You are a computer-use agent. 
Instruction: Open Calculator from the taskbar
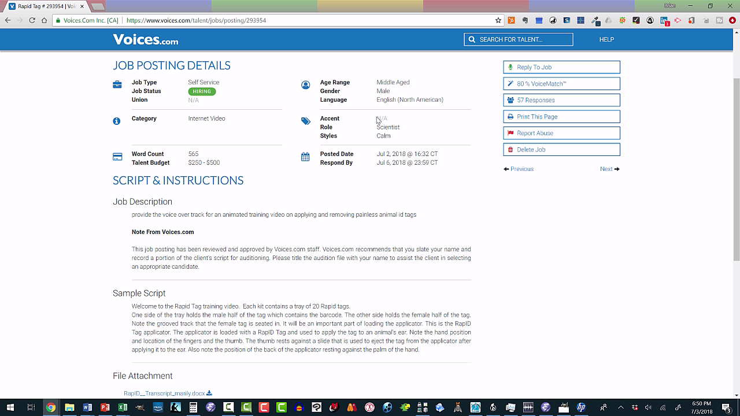click(x=193, y=407)
